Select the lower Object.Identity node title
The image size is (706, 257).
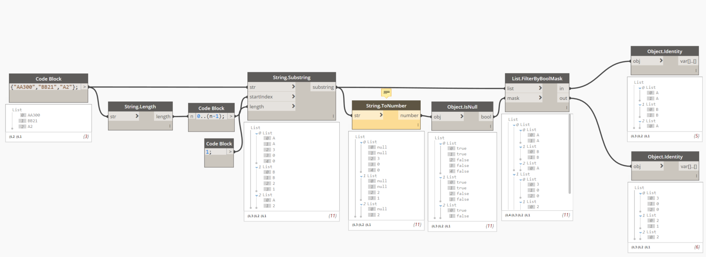665,157
